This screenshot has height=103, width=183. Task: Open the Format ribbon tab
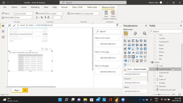(64, 7)
